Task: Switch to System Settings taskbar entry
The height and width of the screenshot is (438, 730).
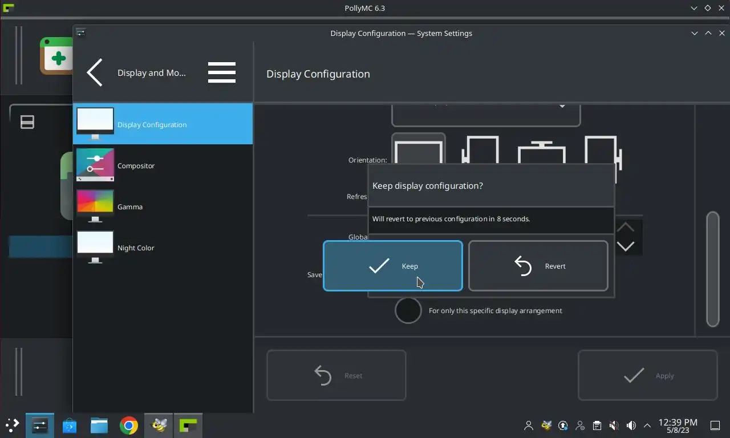Action: (40, 425)
